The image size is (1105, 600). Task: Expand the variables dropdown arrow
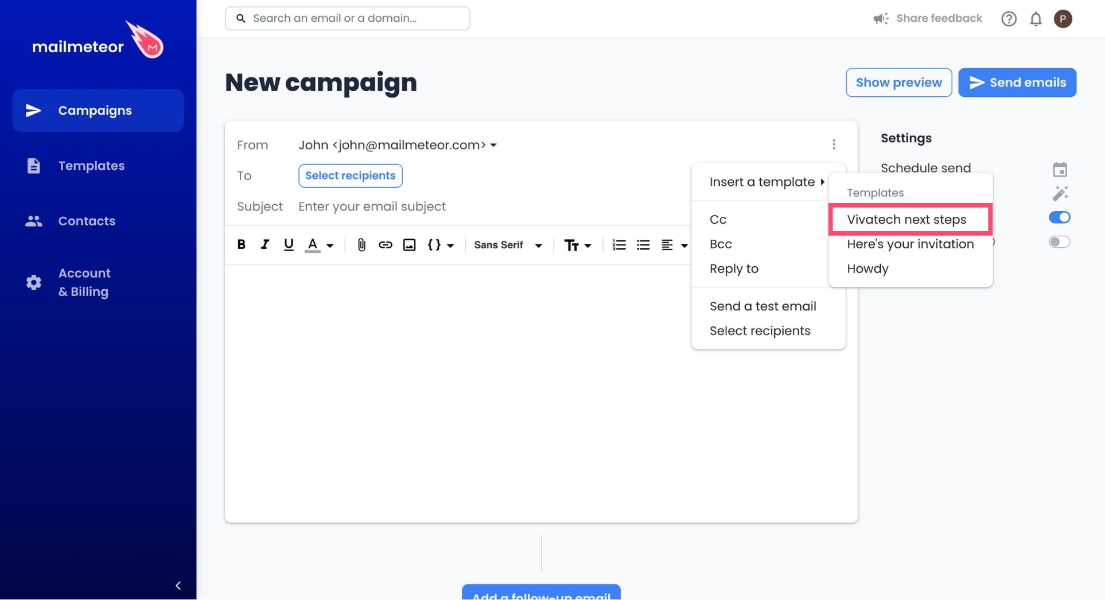pyautogui.click(x=450, y=246)
